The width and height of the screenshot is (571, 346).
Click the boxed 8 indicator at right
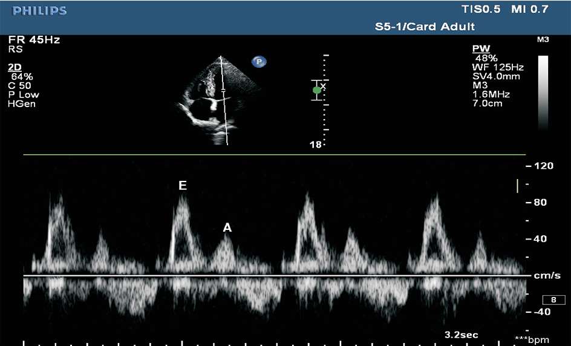click(552, 299)
